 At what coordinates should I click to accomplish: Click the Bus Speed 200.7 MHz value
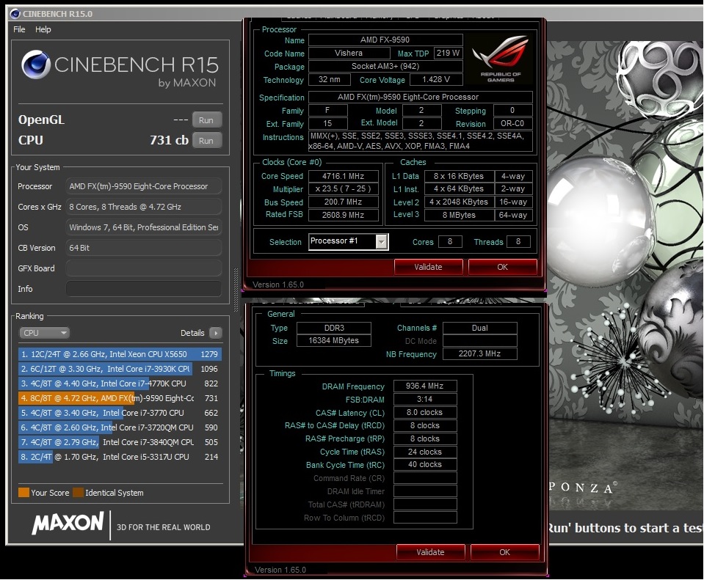[x=343, y=202]
